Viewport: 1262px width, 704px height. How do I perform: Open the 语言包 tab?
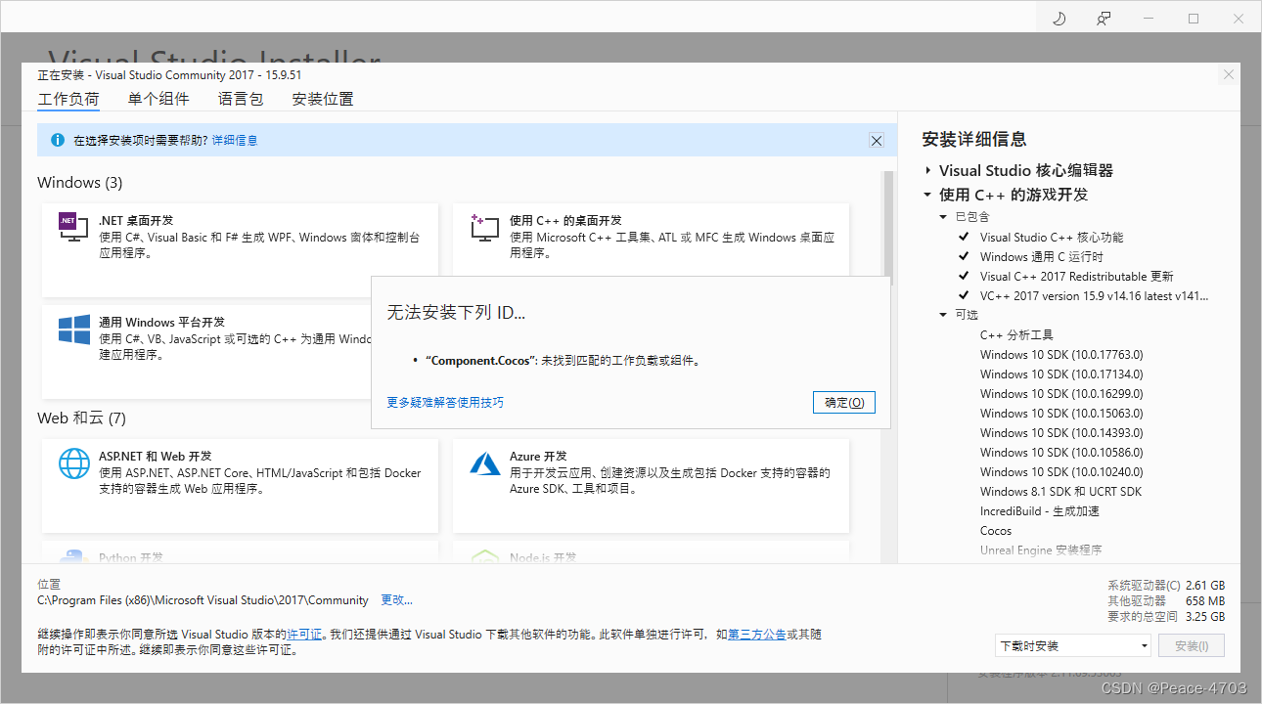tap(240, 98)
